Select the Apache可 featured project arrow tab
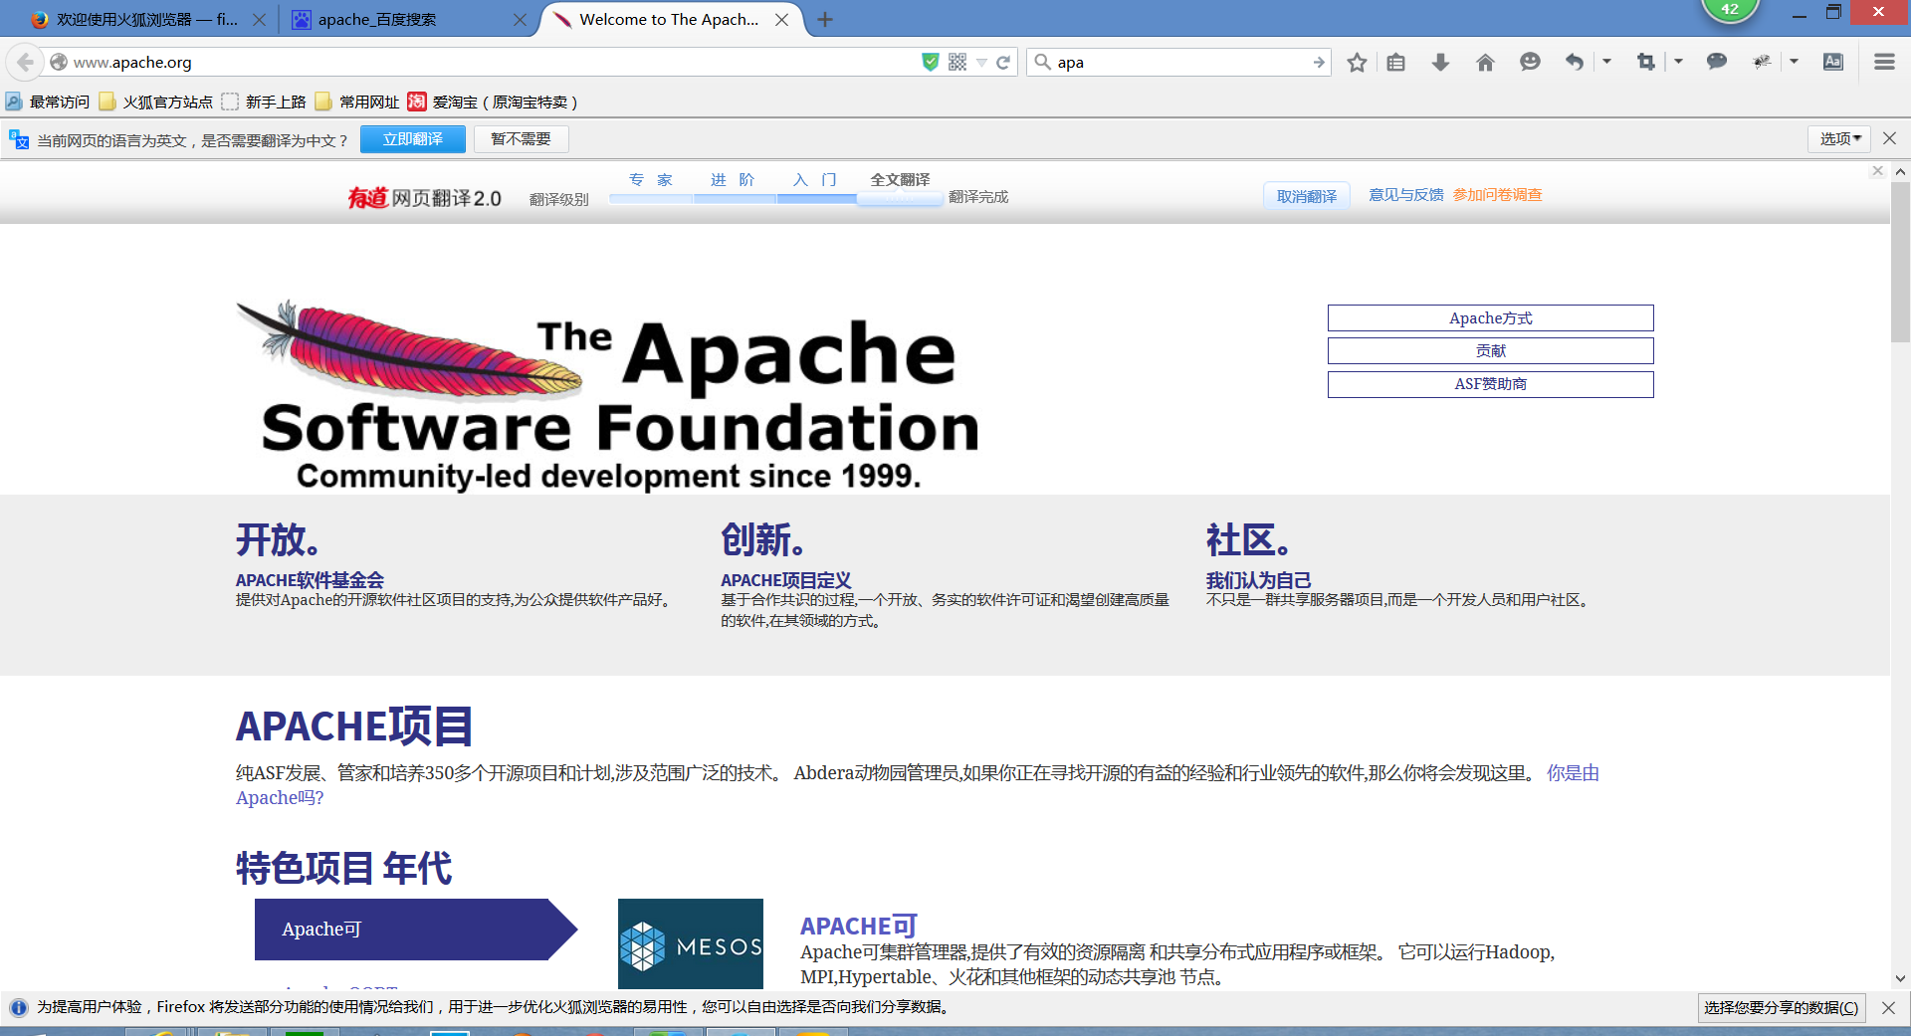 [416, 930]
